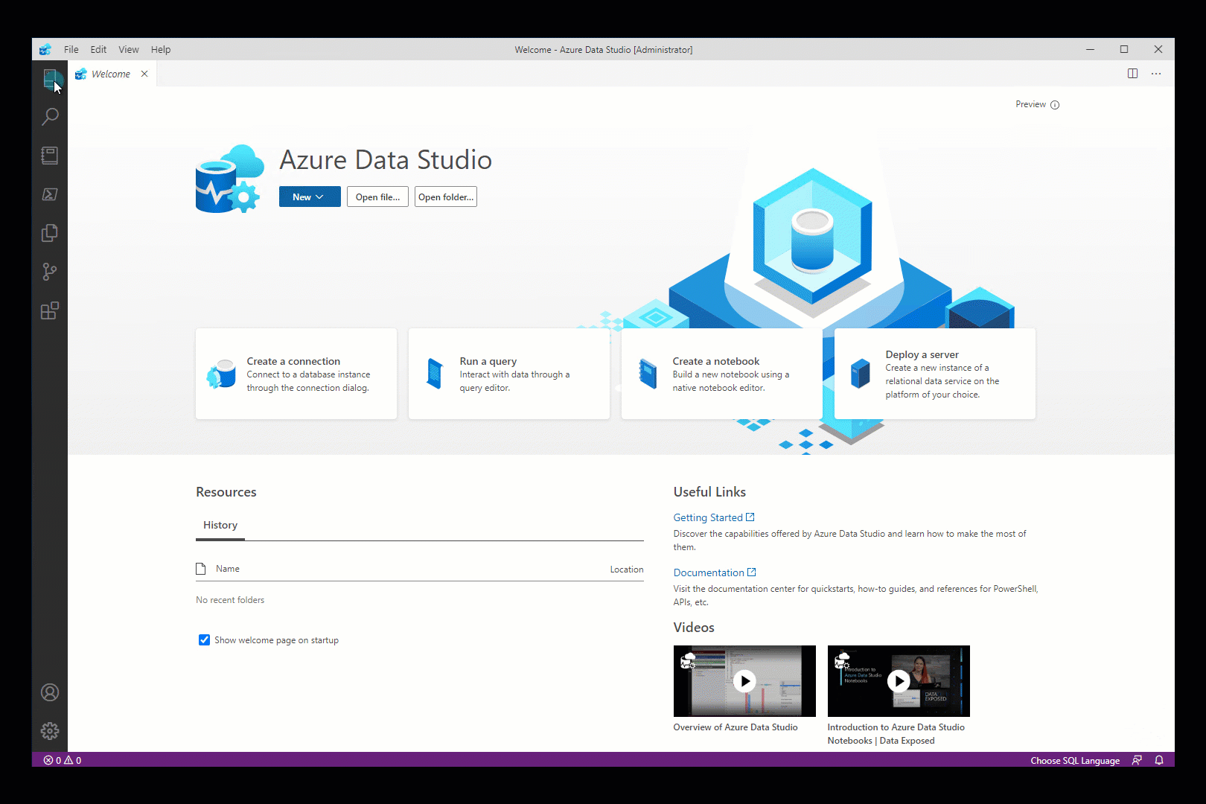
Task: Play Overview of Azure Data Studio video
Action: click(744, 681)
